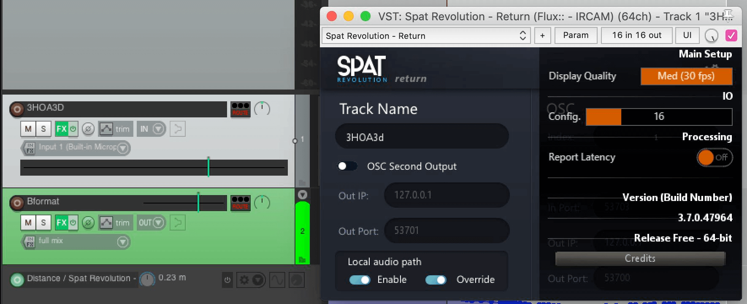The image size is (747, 304).
Task: Click the Out Port field 53701
Action: pos(447,231)
